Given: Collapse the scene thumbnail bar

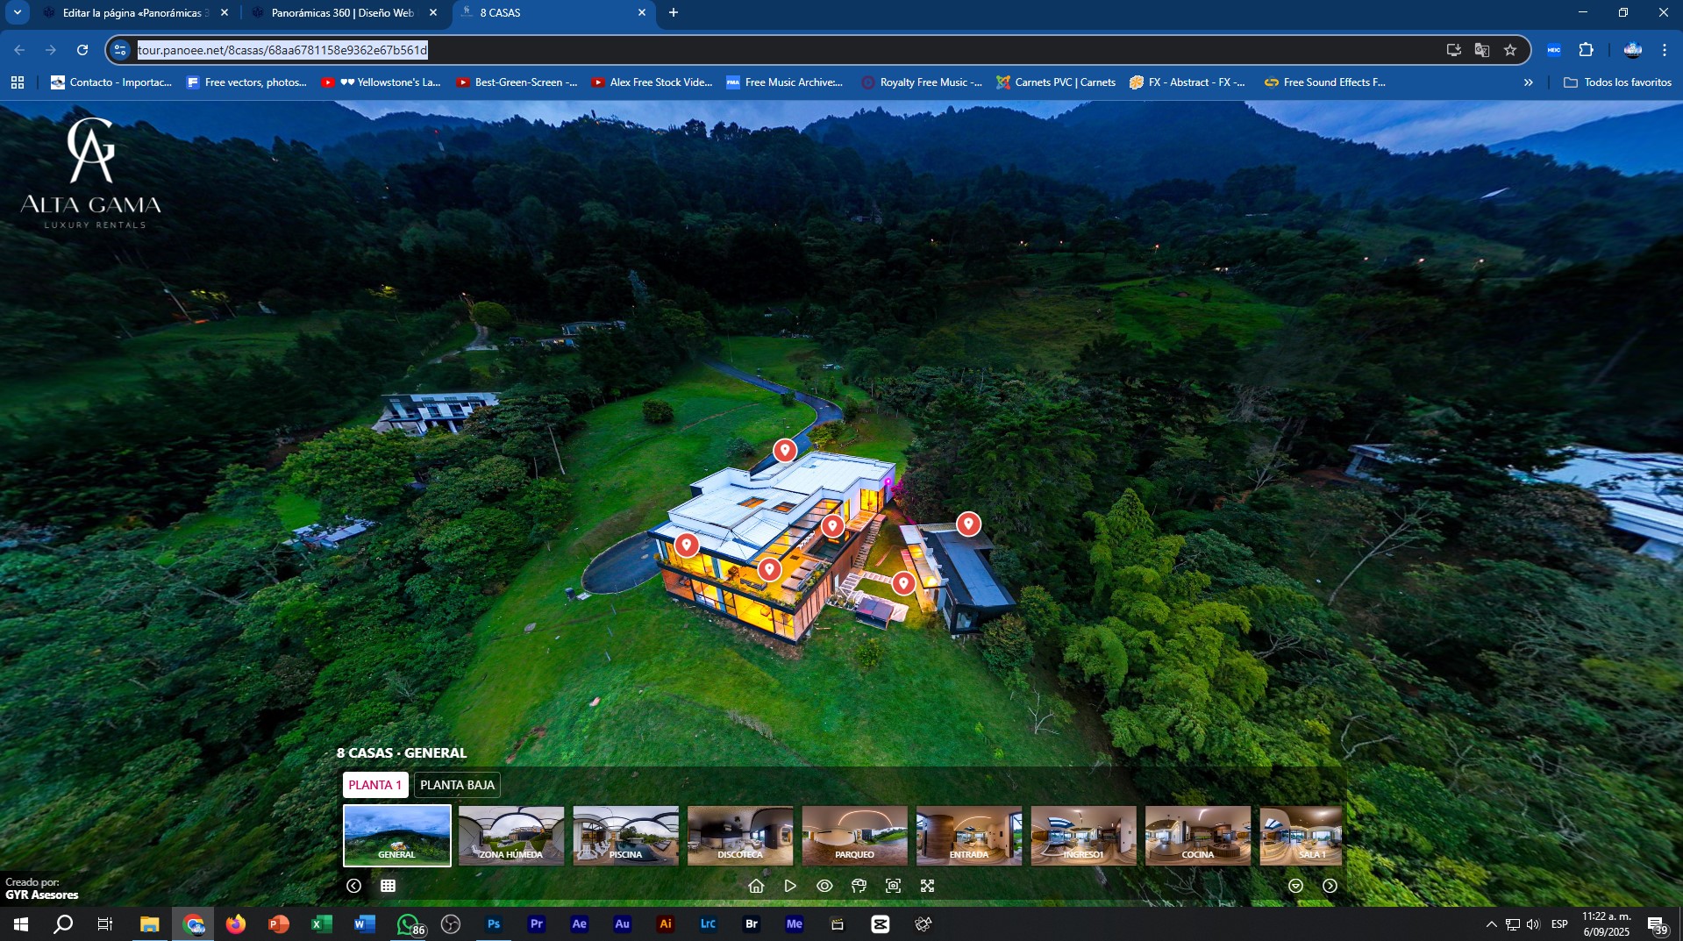Looking at the screenshot, I should coord(1295,886).
